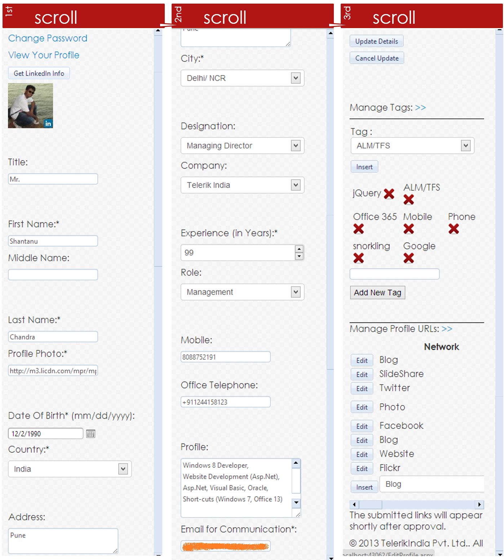The height and width of the screenshot is (560, 504).
Task: Remove the ALM/TFS tag
Action: tap(408, 200)
